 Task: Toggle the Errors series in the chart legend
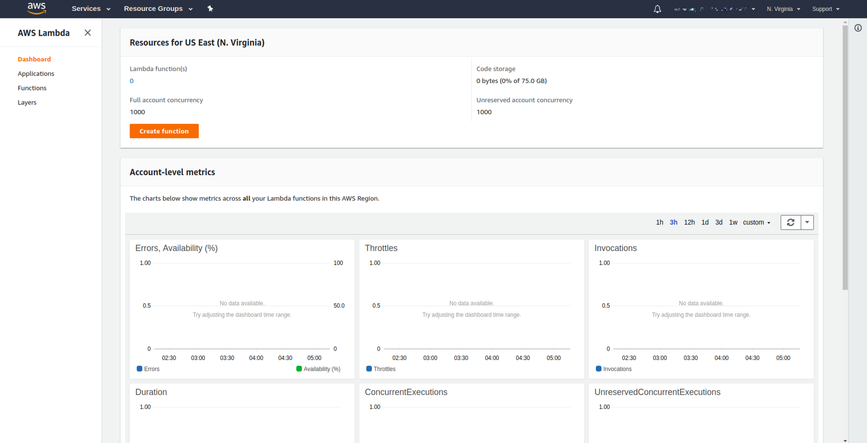click(148, 368)
